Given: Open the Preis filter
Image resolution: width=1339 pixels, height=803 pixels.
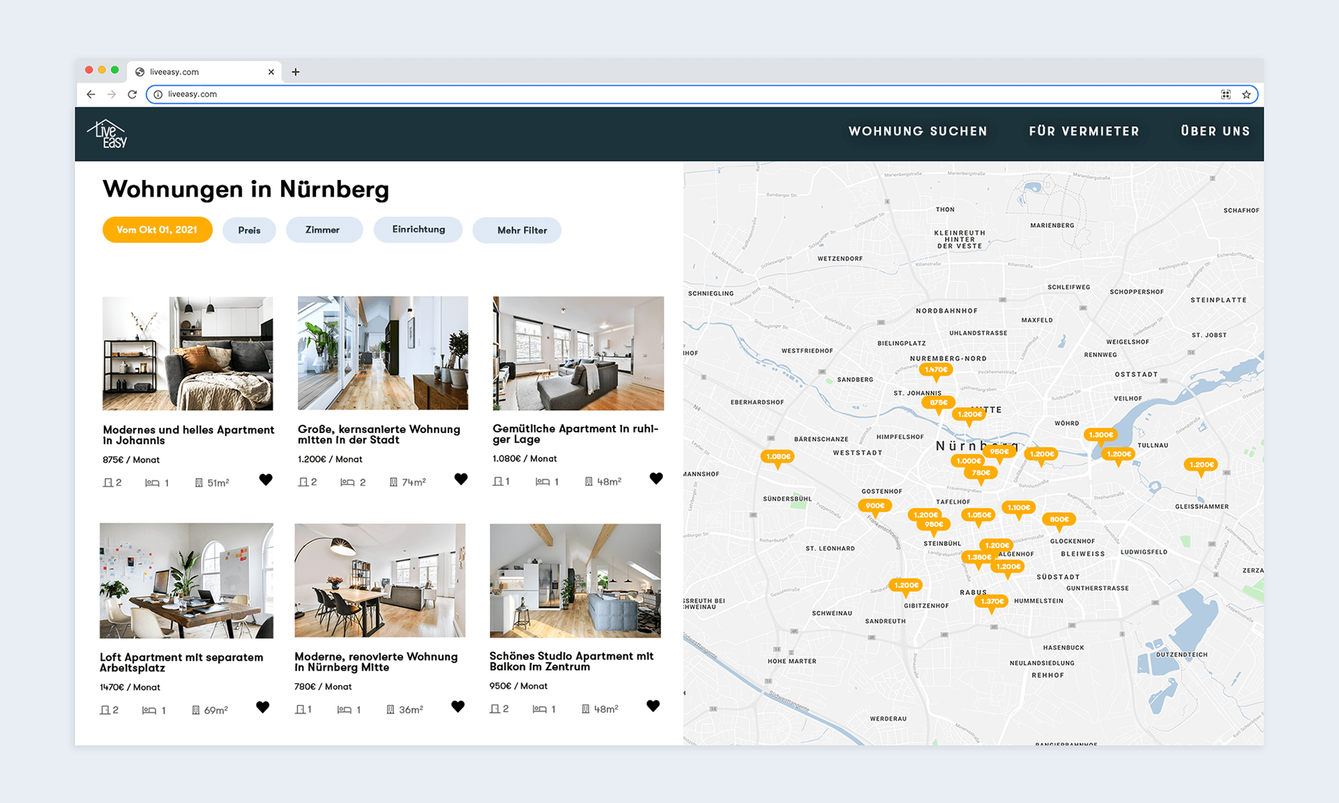Looking at the screenshot, I should [249, 230].
